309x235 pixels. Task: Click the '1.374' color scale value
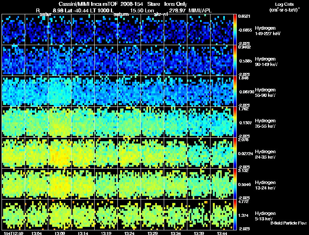pos(243,215)
